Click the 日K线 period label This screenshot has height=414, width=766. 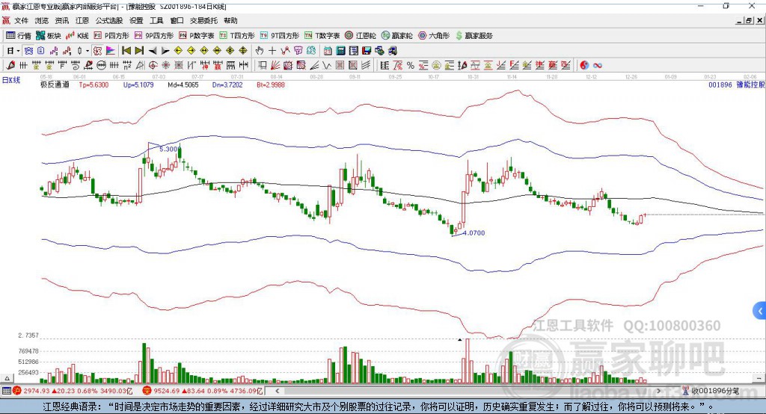(x=11, y=80)
